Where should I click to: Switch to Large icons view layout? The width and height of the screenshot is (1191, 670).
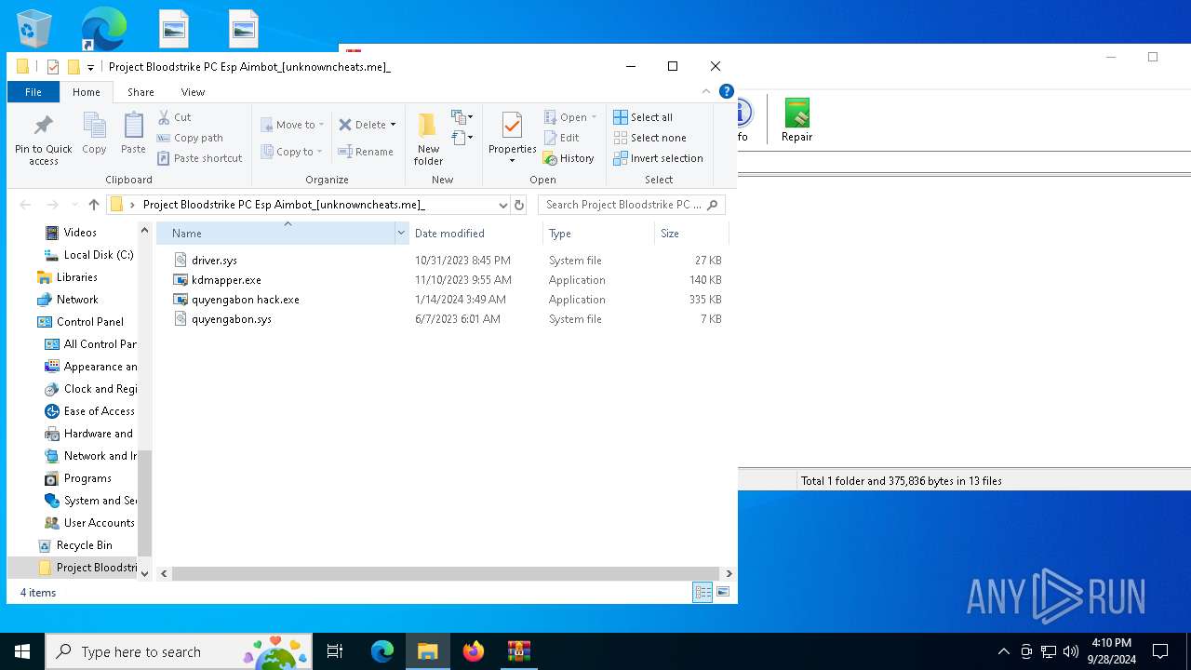(723, 592)
